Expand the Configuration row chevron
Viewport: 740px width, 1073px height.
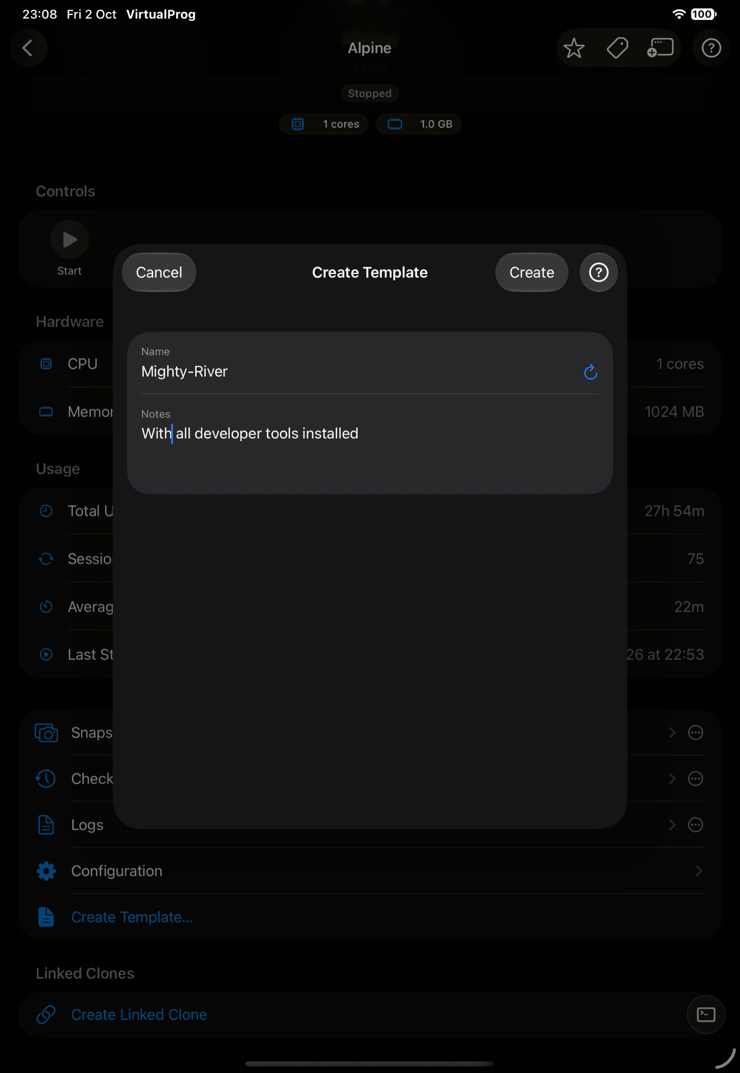pos(698,871)
